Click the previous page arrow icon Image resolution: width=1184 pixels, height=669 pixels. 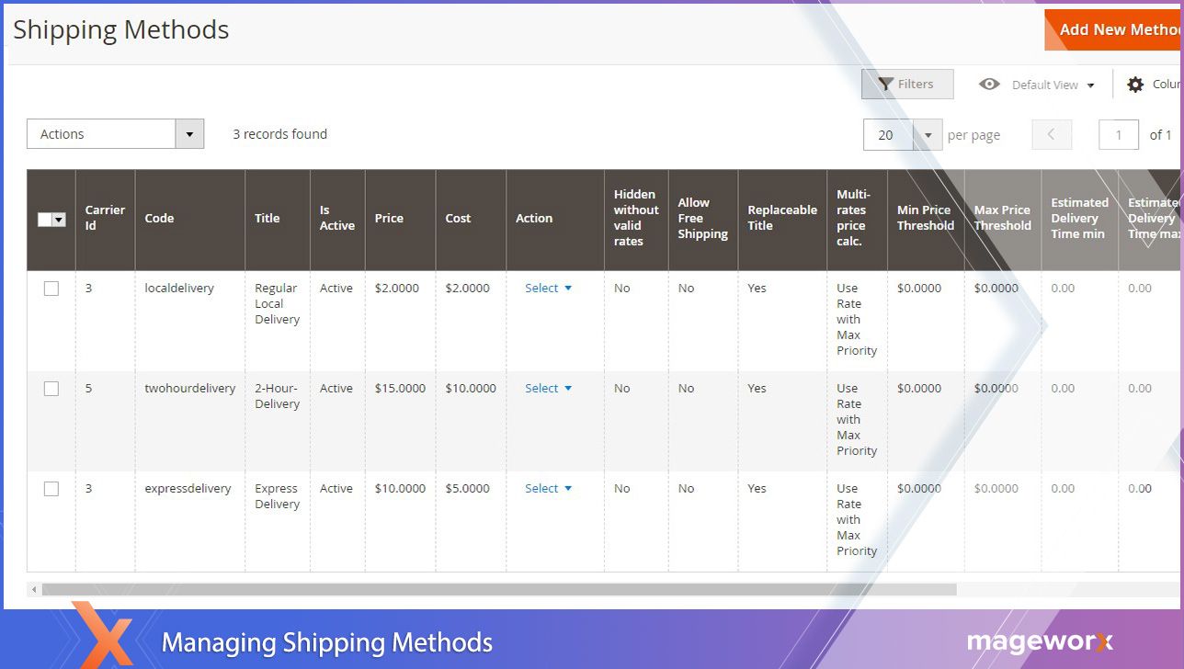(x=1051, y=134)
